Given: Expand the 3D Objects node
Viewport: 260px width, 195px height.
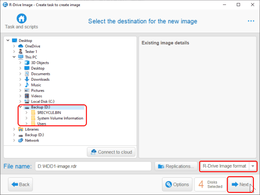Looking at the screenshot, I should tap(20, 63).
